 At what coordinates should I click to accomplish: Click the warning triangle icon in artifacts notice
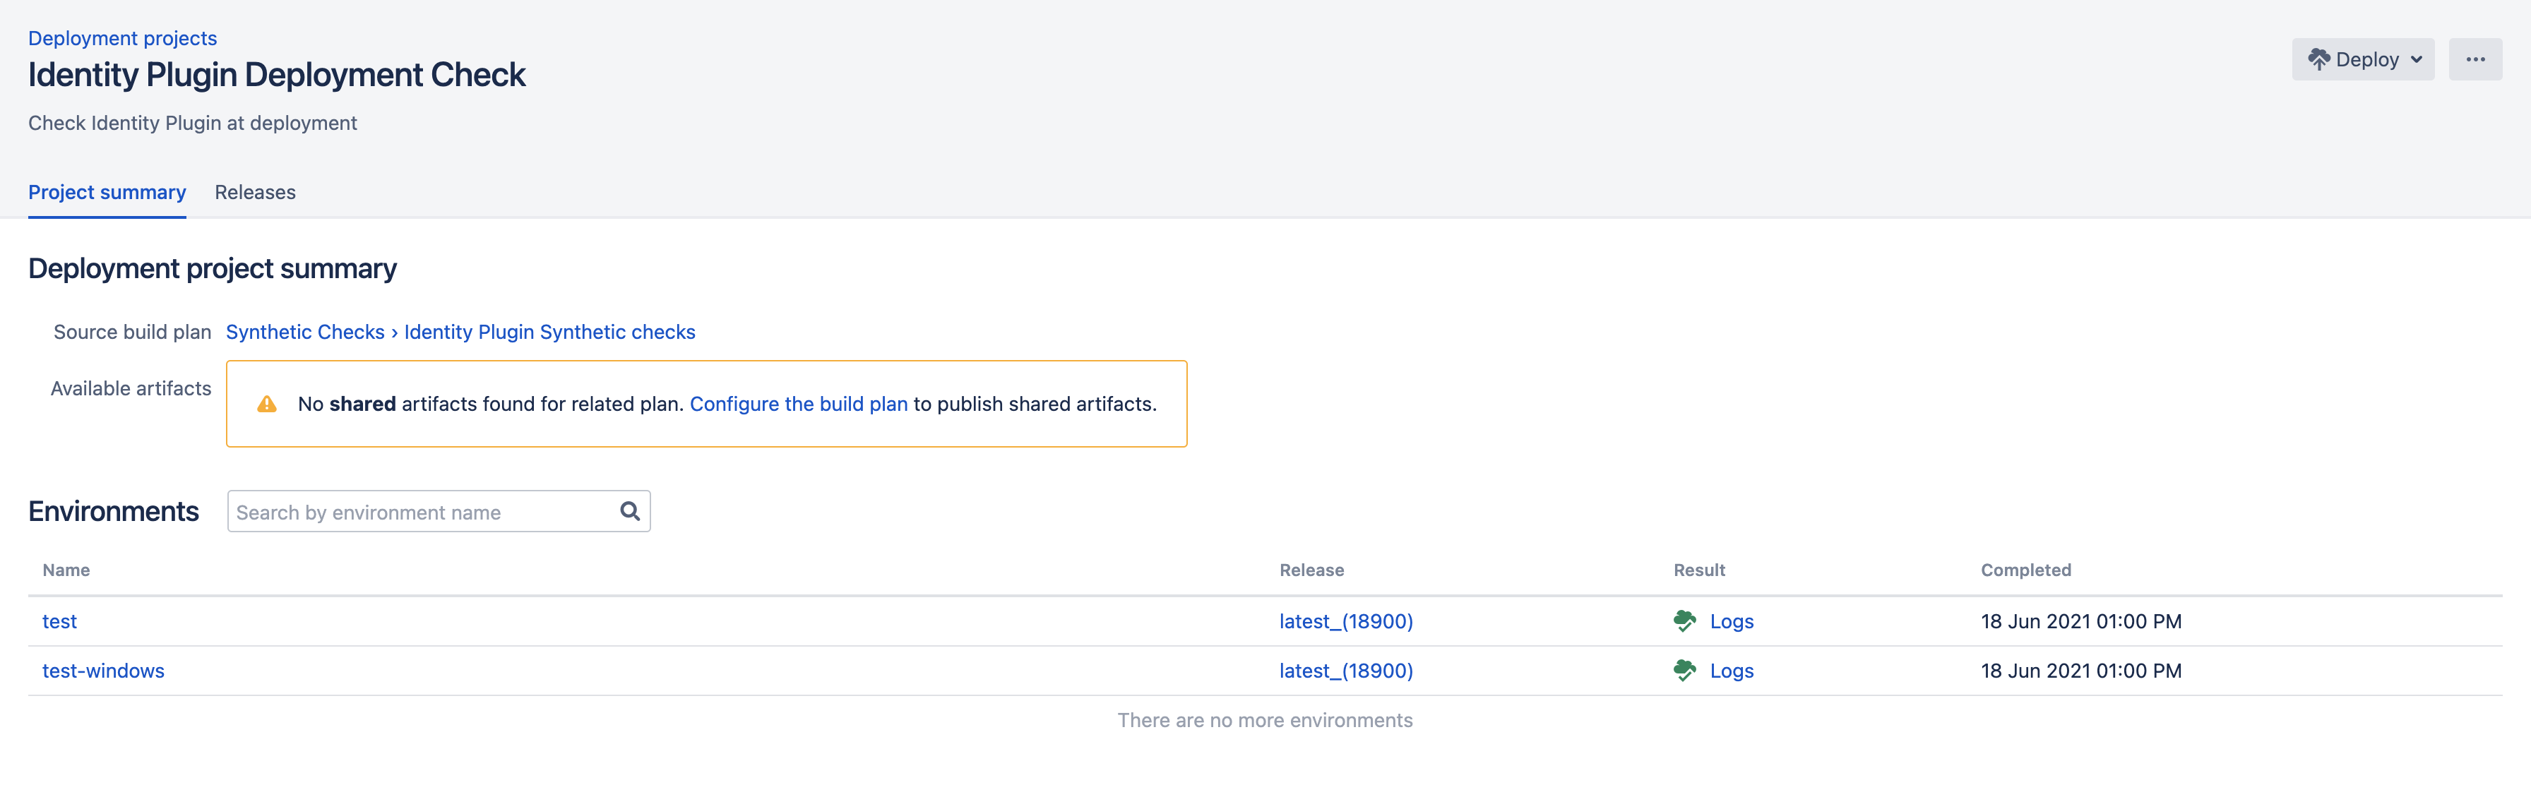[x=266, y=404]
